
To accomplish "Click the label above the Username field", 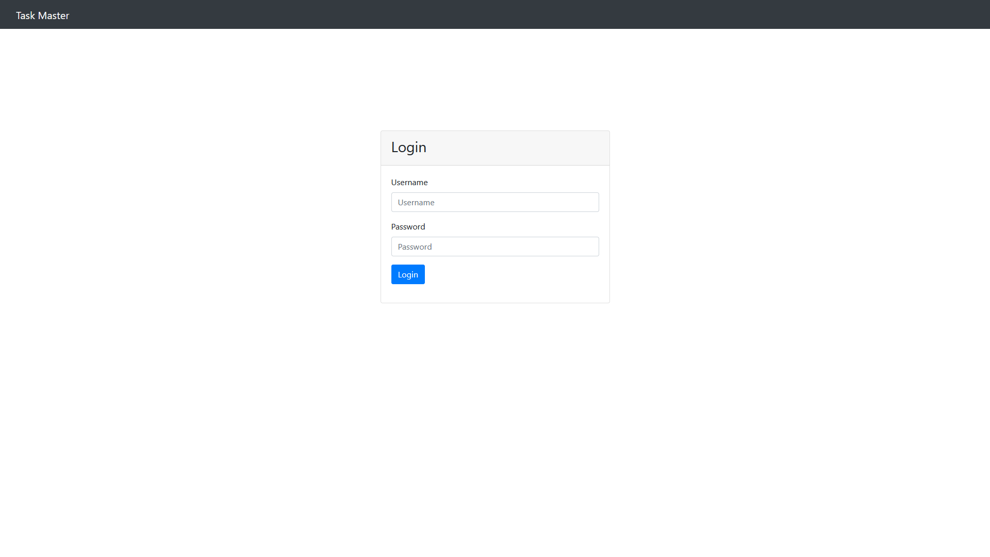I will pyautogui.click(x=409, y=183).
